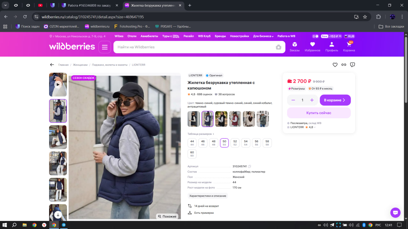Hide bank balance with eye icon
The image size is (408, 229).
tap(340, 36)
